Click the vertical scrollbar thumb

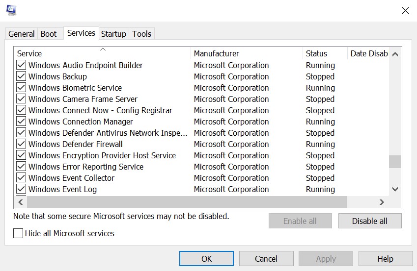(x=395, y=162)
